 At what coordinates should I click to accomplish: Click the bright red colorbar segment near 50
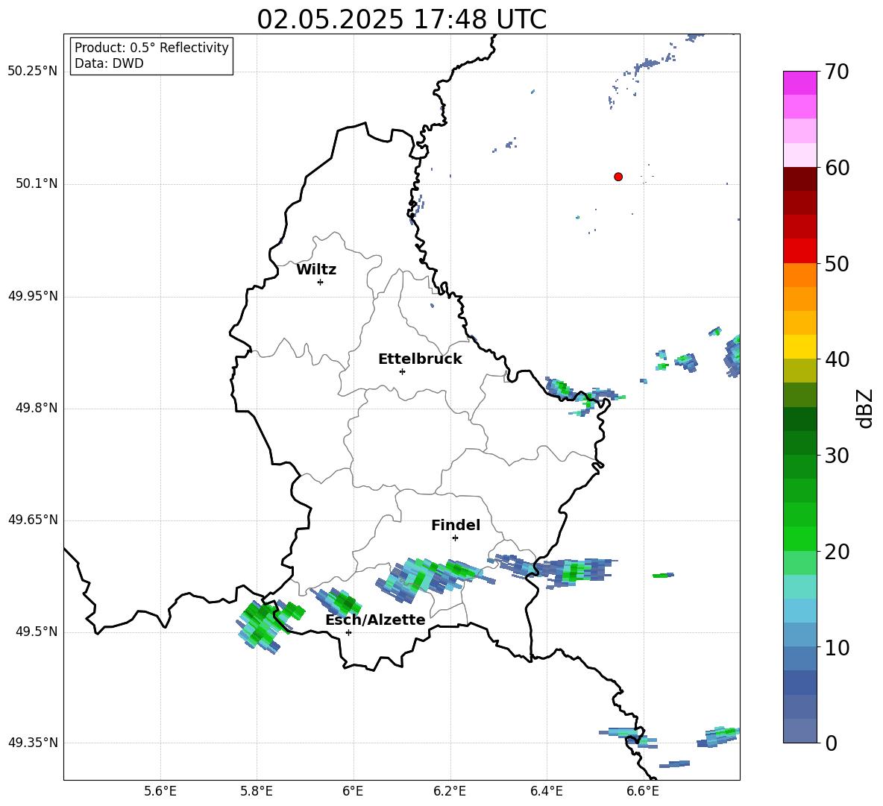click(x=799, y=251)
